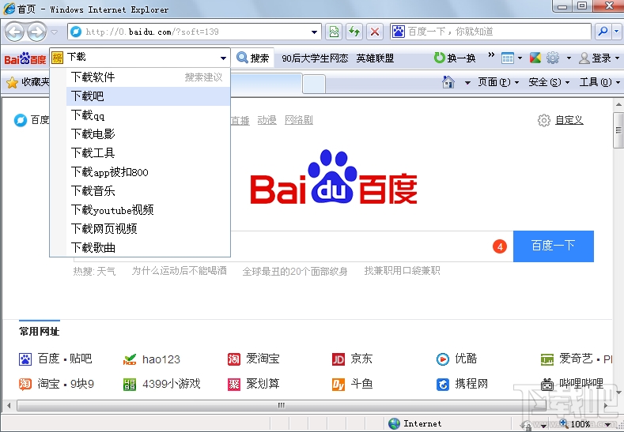Viewport: 624px width, 432px height.
Task: Click the Baidu main logo
Action: [334, 177]
